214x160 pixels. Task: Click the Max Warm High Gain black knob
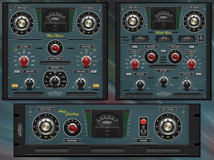(x=81, y=84)
